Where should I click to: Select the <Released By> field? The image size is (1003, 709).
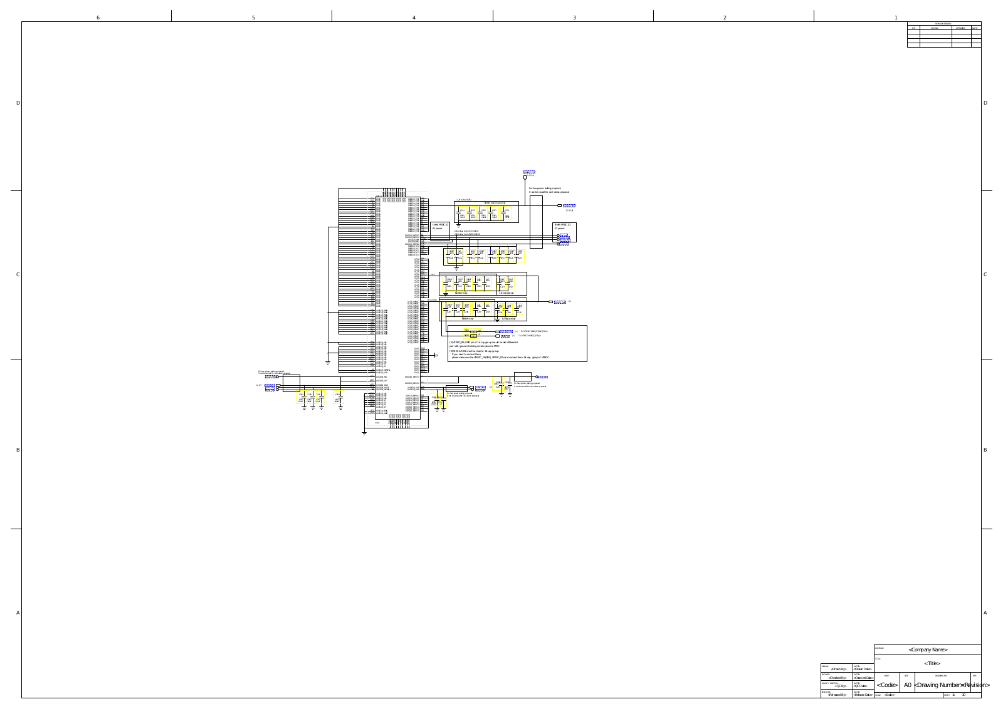pyautogui.click(x=838, y=695)
